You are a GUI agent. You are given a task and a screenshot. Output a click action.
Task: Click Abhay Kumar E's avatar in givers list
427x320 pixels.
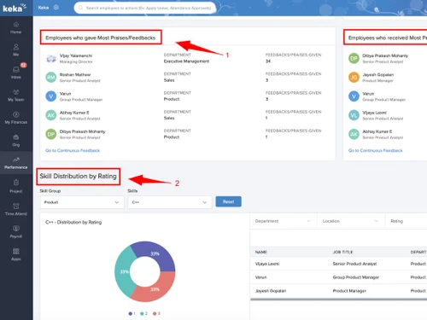coord(51,115)
